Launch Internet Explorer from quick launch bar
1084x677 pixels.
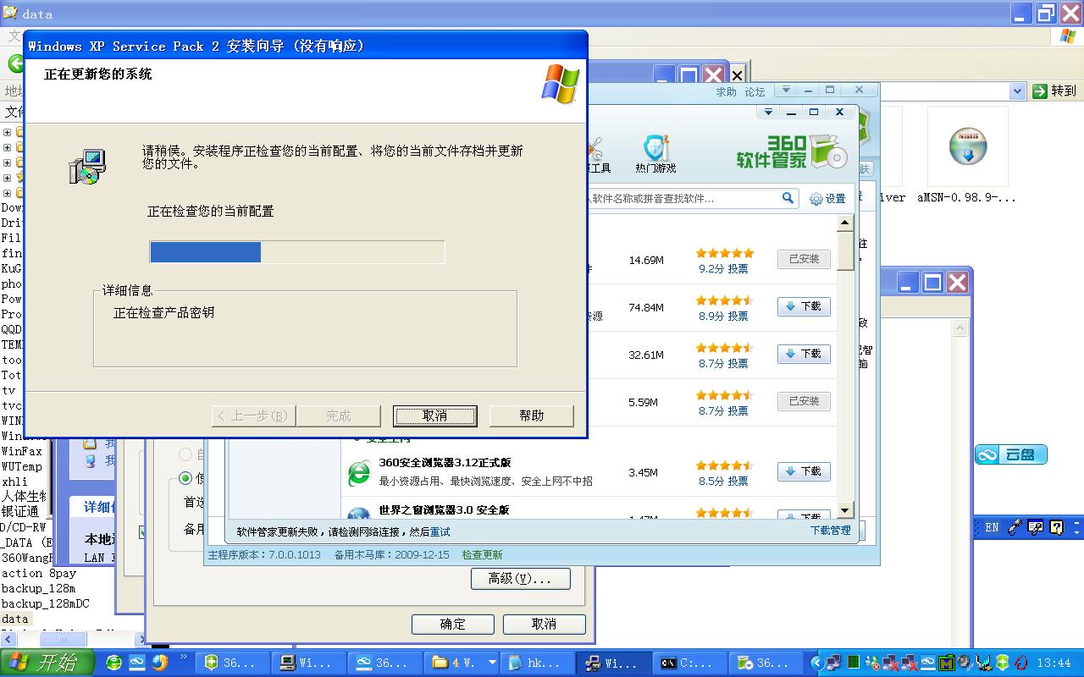pos(113,663)
